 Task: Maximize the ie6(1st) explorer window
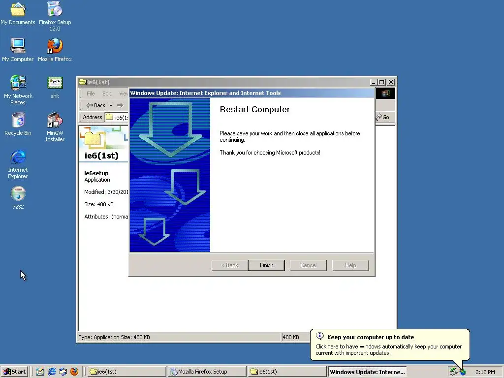(381, 82)
